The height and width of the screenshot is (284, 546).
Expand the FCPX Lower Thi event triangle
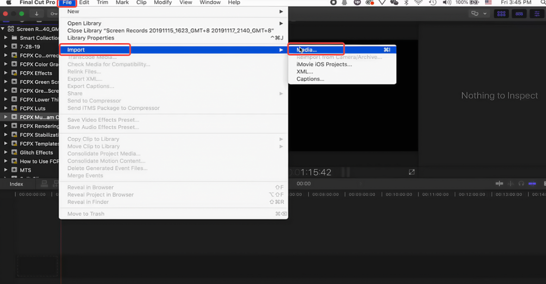(6, 99)
